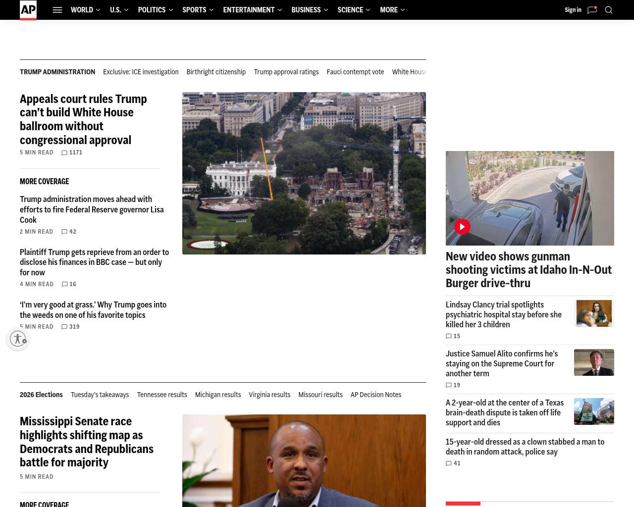Open Samuel Alito portrait thumbnail

(594, 362)
